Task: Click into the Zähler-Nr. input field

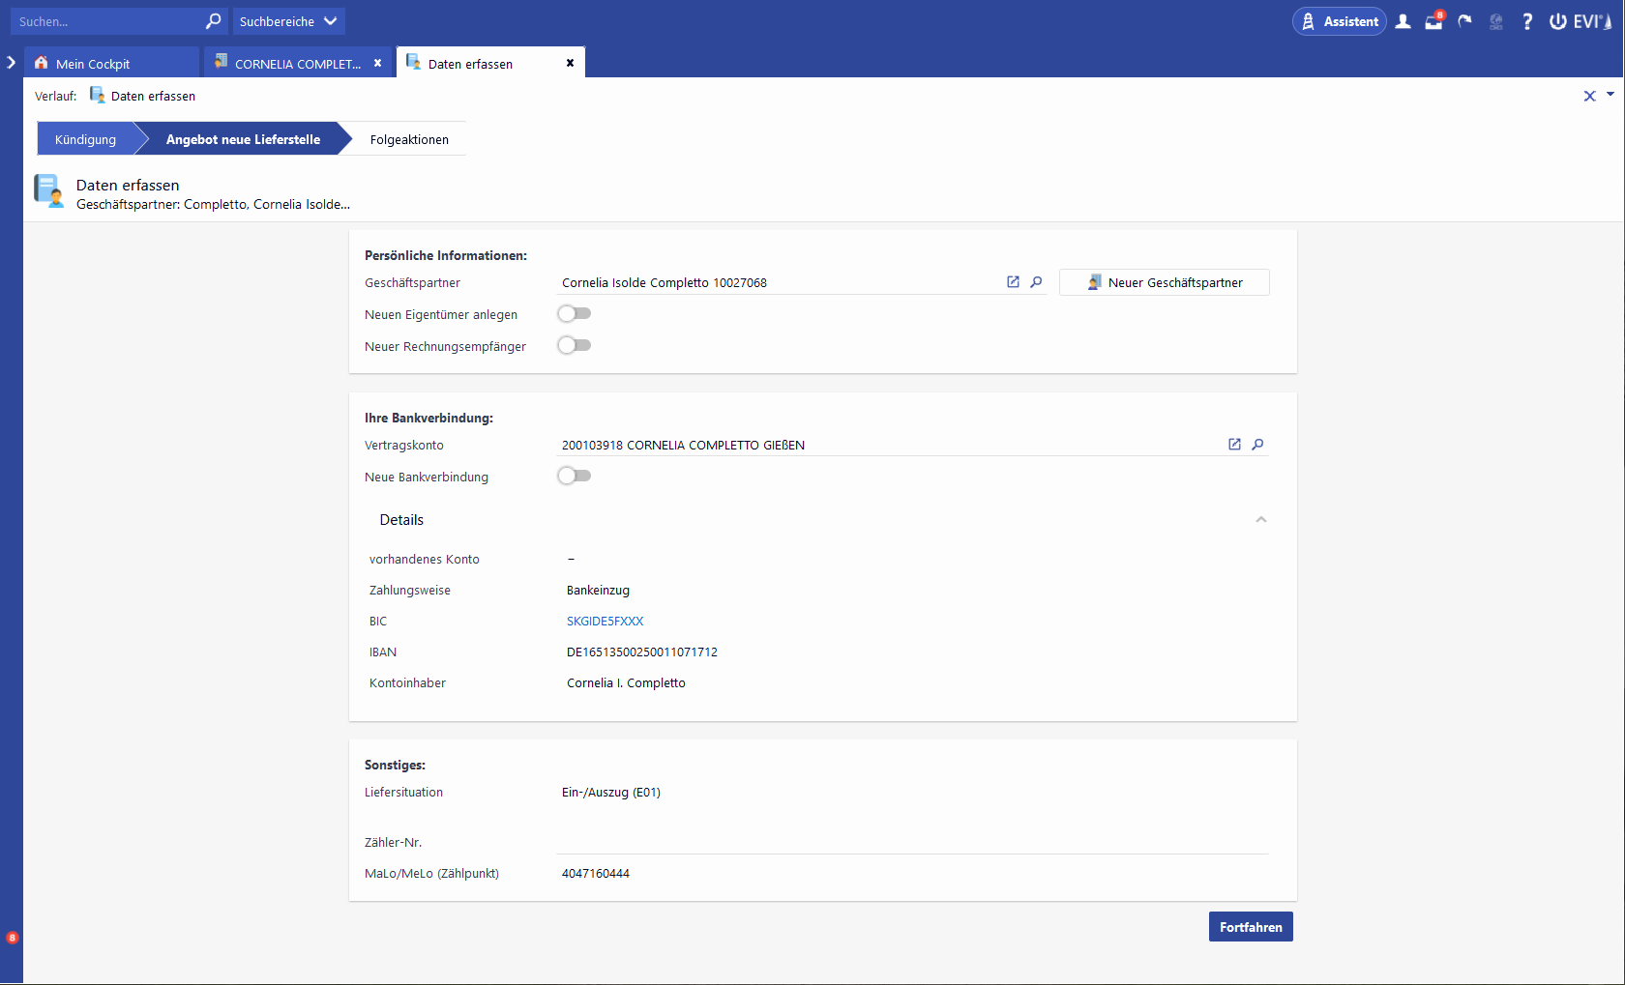Action: [x=912, y=842]
